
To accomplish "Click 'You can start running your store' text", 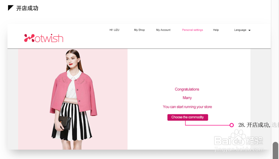I will click(187, 107).
